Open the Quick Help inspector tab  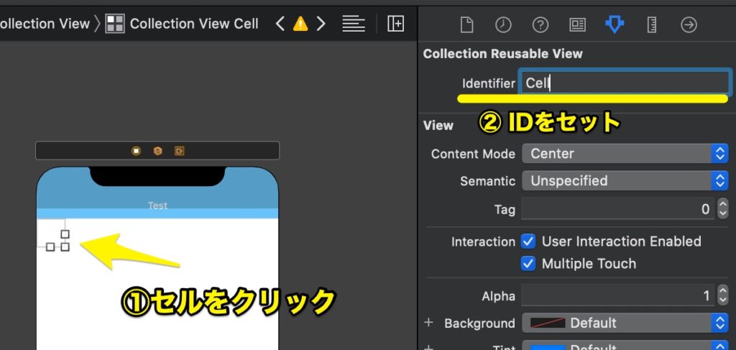[x=540, y=24]
